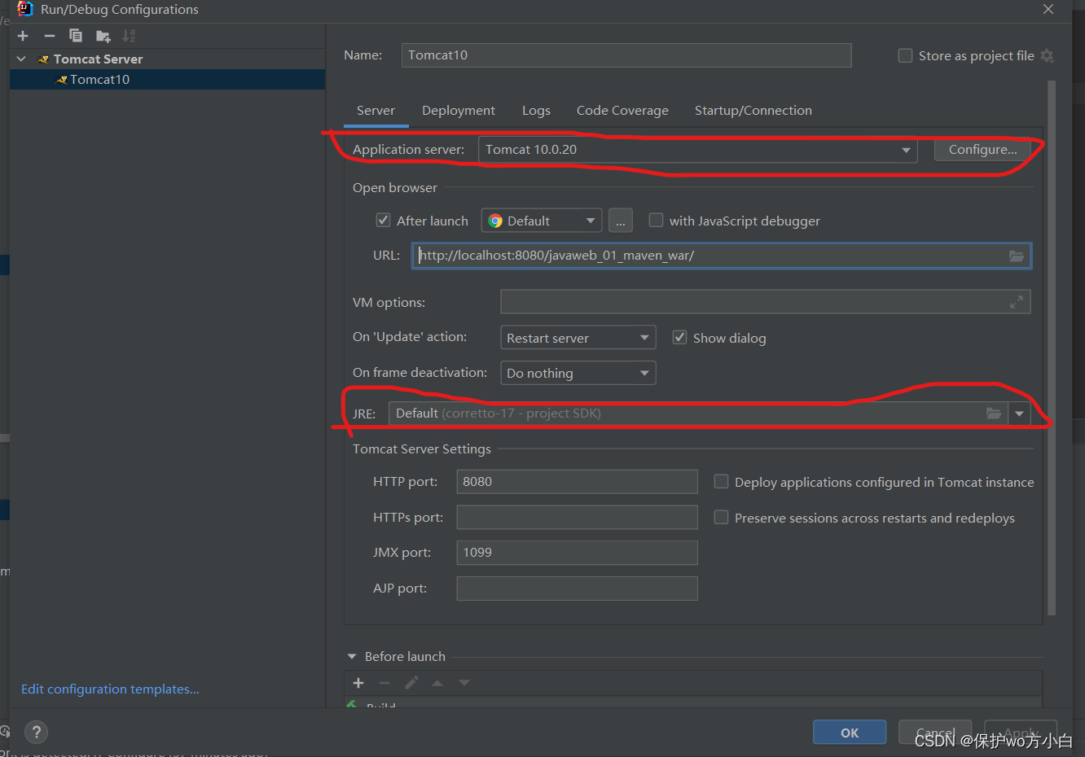
Task: Open JRE dropdown arrow
Action: 1019,414
